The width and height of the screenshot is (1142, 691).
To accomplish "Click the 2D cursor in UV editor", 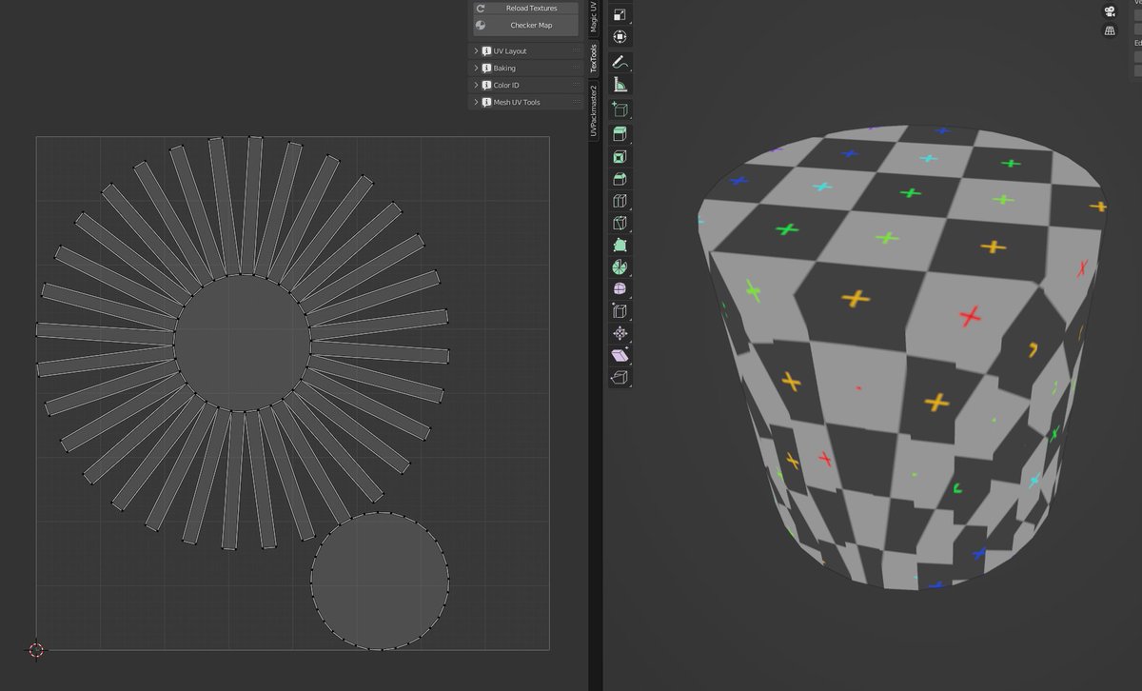I will click(x=36, y=650).
